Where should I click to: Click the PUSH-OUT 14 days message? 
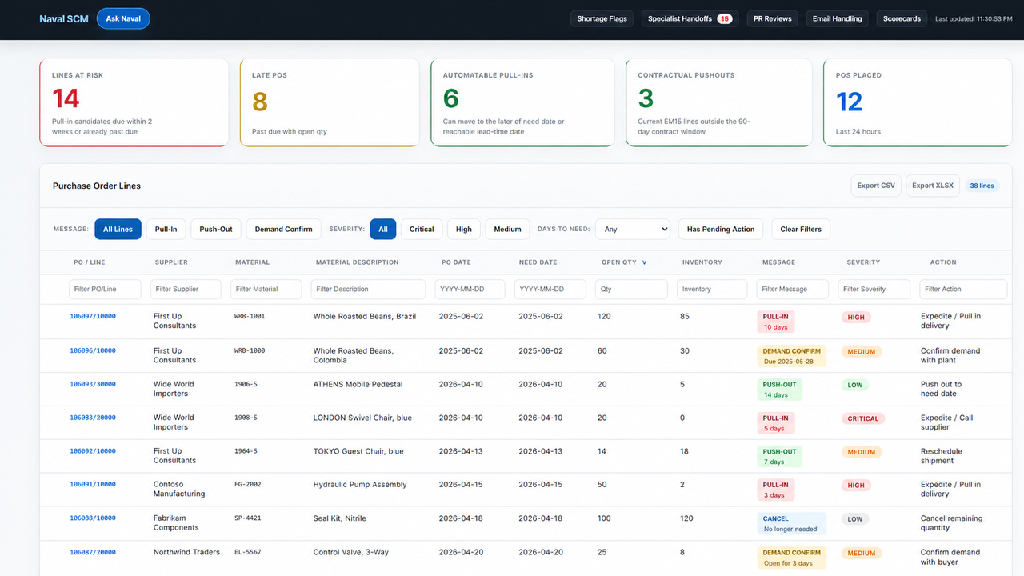pos(779,390)
